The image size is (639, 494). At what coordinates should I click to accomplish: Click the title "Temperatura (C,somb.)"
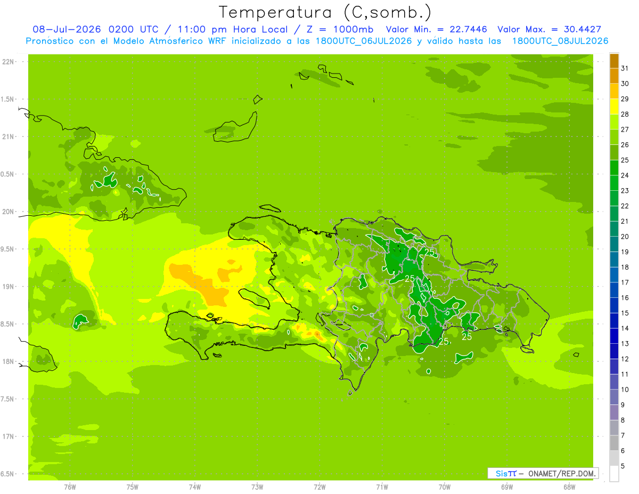pos(325,12)
